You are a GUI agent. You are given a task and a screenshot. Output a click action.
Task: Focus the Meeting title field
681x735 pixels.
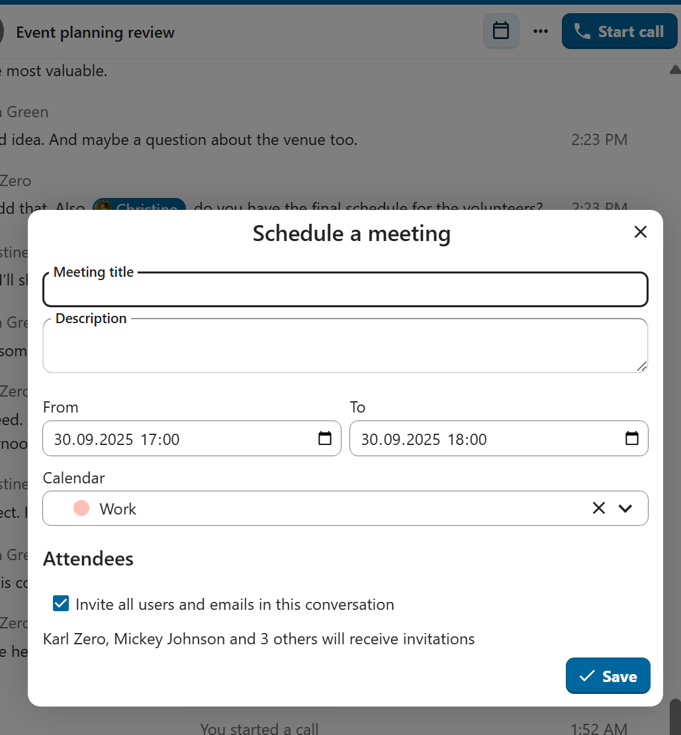coord(344,291)
